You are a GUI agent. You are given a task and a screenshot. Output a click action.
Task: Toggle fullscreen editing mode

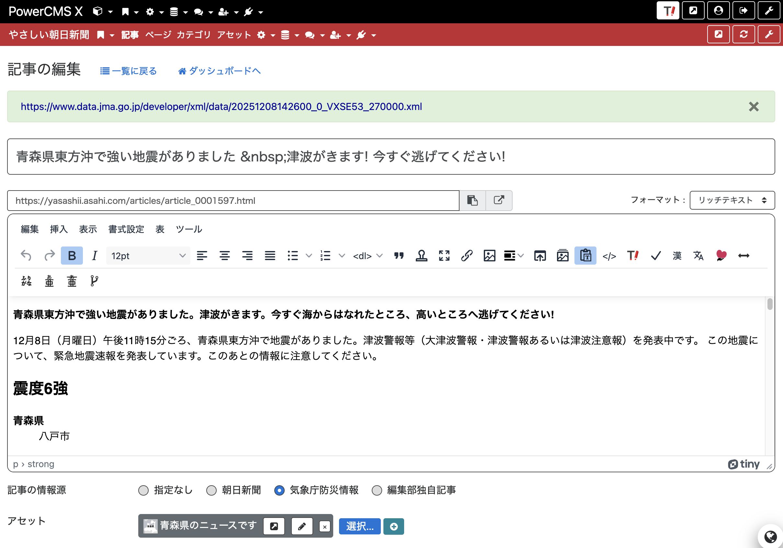444,256
